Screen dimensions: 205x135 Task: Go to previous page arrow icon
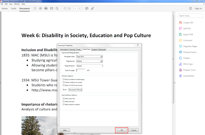pyautogui.click(x=65, y=8)
